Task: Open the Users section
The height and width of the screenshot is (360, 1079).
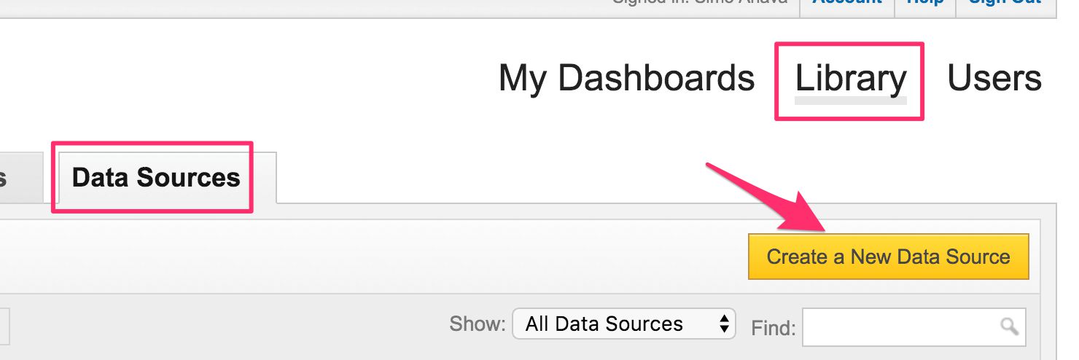Action: coord(994,78)
